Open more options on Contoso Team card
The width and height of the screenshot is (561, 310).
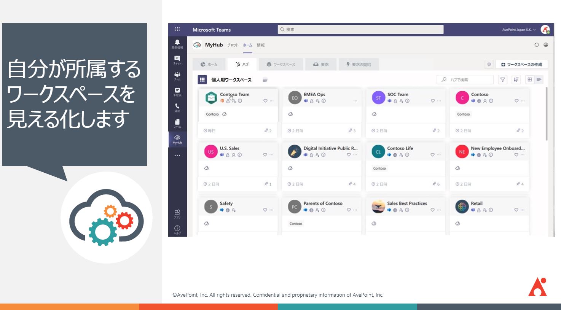tap(271, 101)
